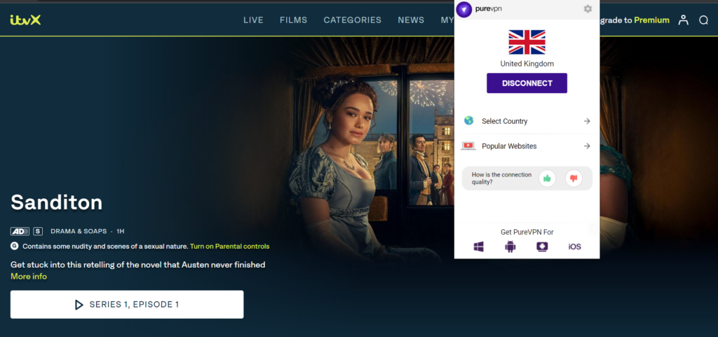Open the Live tab
The image size is (718, 337).
[x=253, y=20]
